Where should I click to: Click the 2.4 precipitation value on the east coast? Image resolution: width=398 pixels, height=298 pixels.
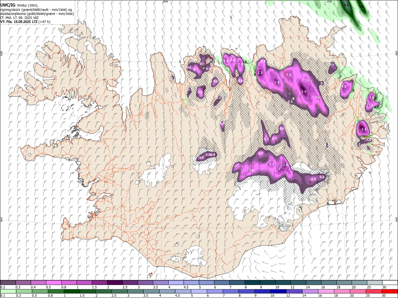pos(364,129)
